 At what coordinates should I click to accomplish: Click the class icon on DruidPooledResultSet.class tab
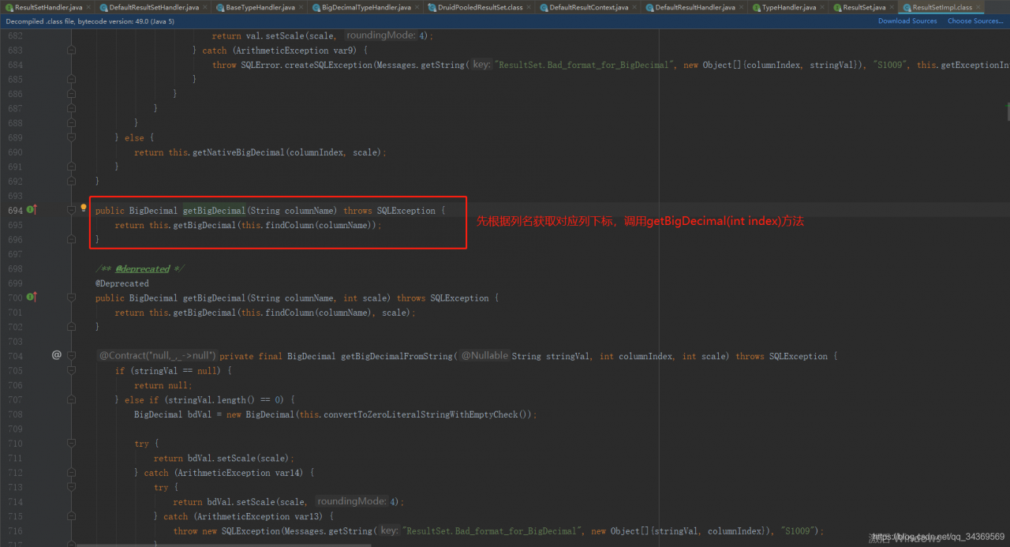(x=432, y=7)
